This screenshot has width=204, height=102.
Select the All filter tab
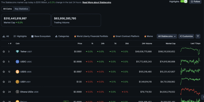[6, 36]
